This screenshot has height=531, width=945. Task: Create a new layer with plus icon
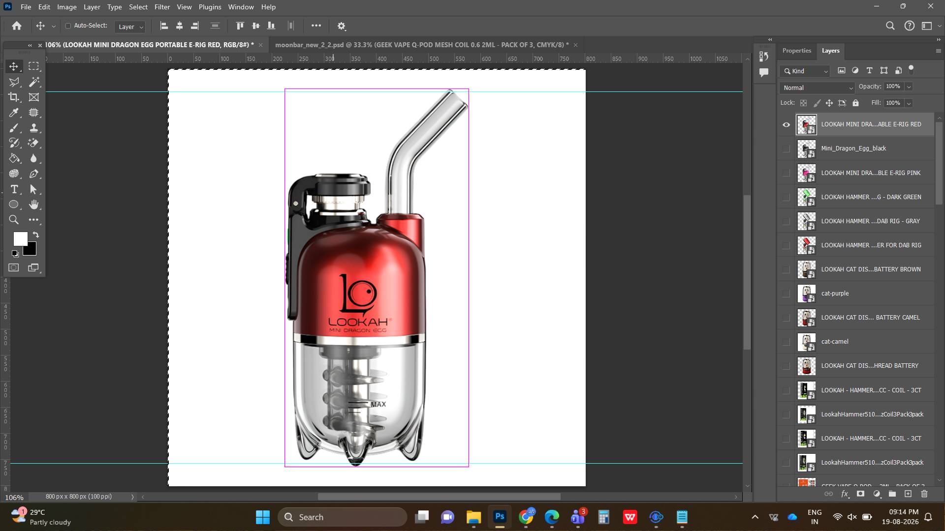click(x=908, y=494)
